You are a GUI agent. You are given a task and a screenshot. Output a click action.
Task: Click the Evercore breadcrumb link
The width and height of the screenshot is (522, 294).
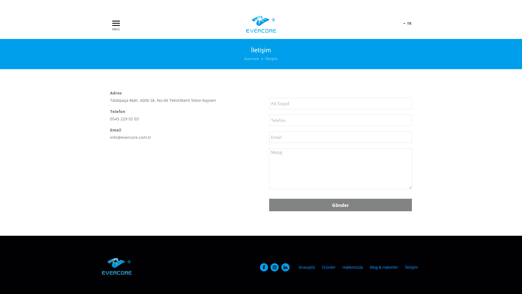[x=251, y=59]
